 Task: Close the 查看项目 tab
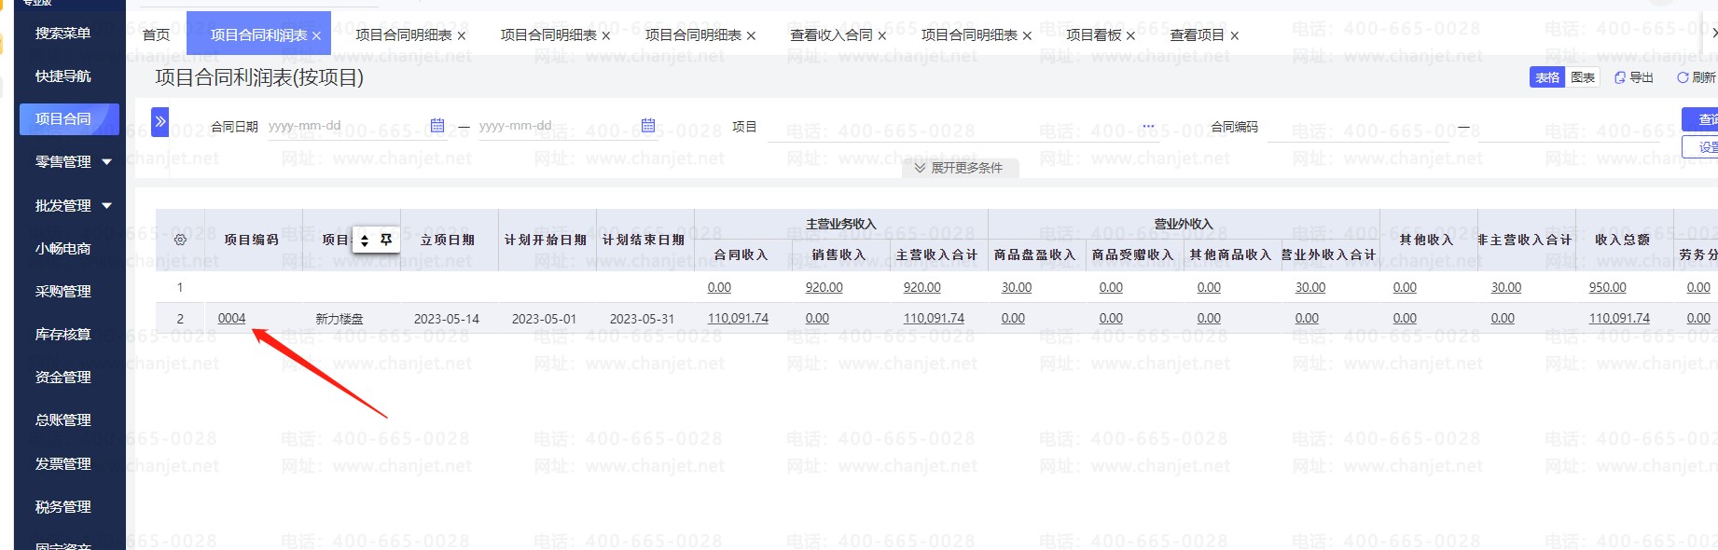coord(1234,35)
